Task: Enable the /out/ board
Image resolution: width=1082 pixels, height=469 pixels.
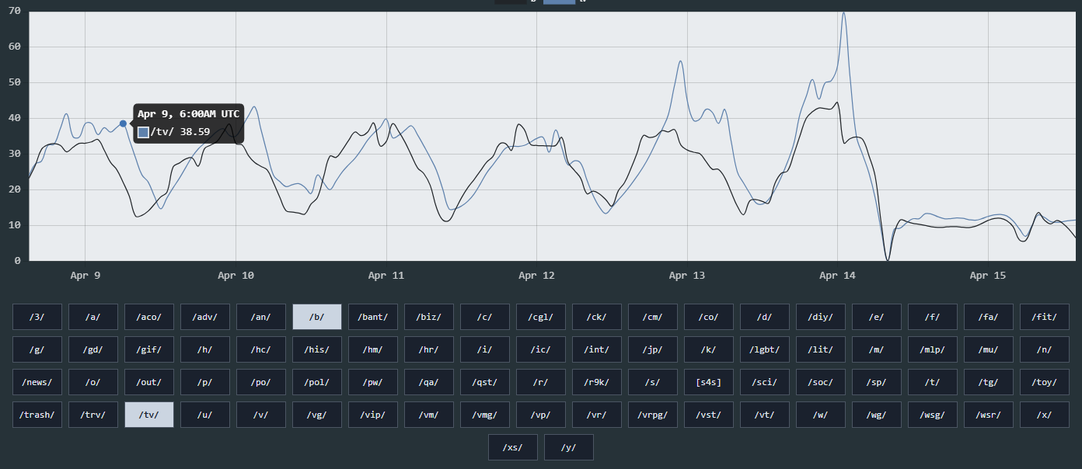Action: (x=149, y=382)
